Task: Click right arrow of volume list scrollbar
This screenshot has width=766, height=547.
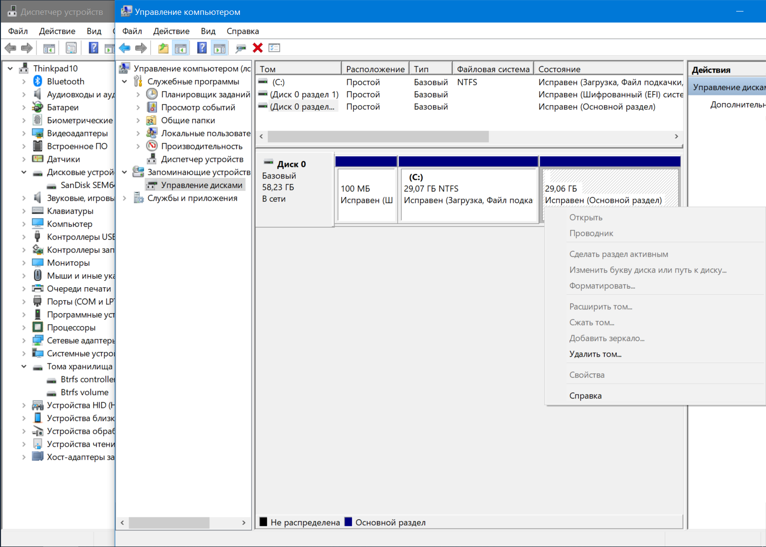Action: click(x=676, y=137)
